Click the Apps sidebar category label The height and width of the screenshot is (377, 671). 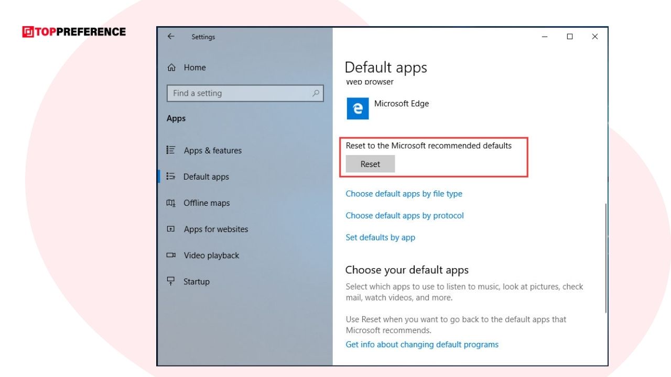[176, 118]
